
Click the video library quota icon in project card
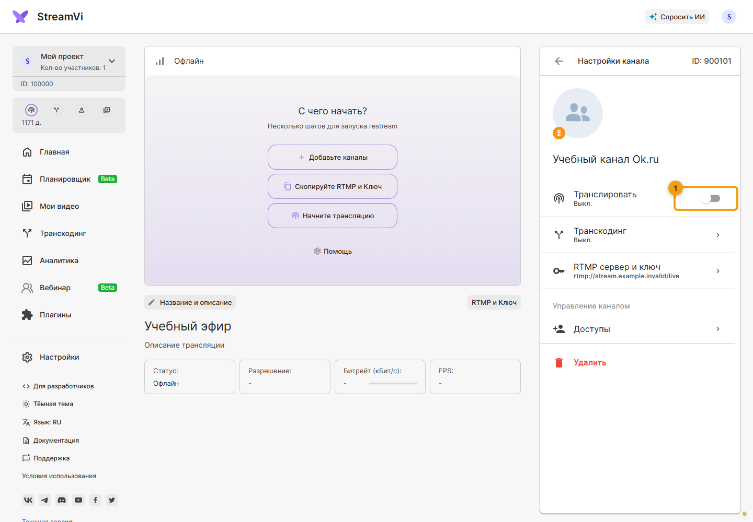[107, 110]
